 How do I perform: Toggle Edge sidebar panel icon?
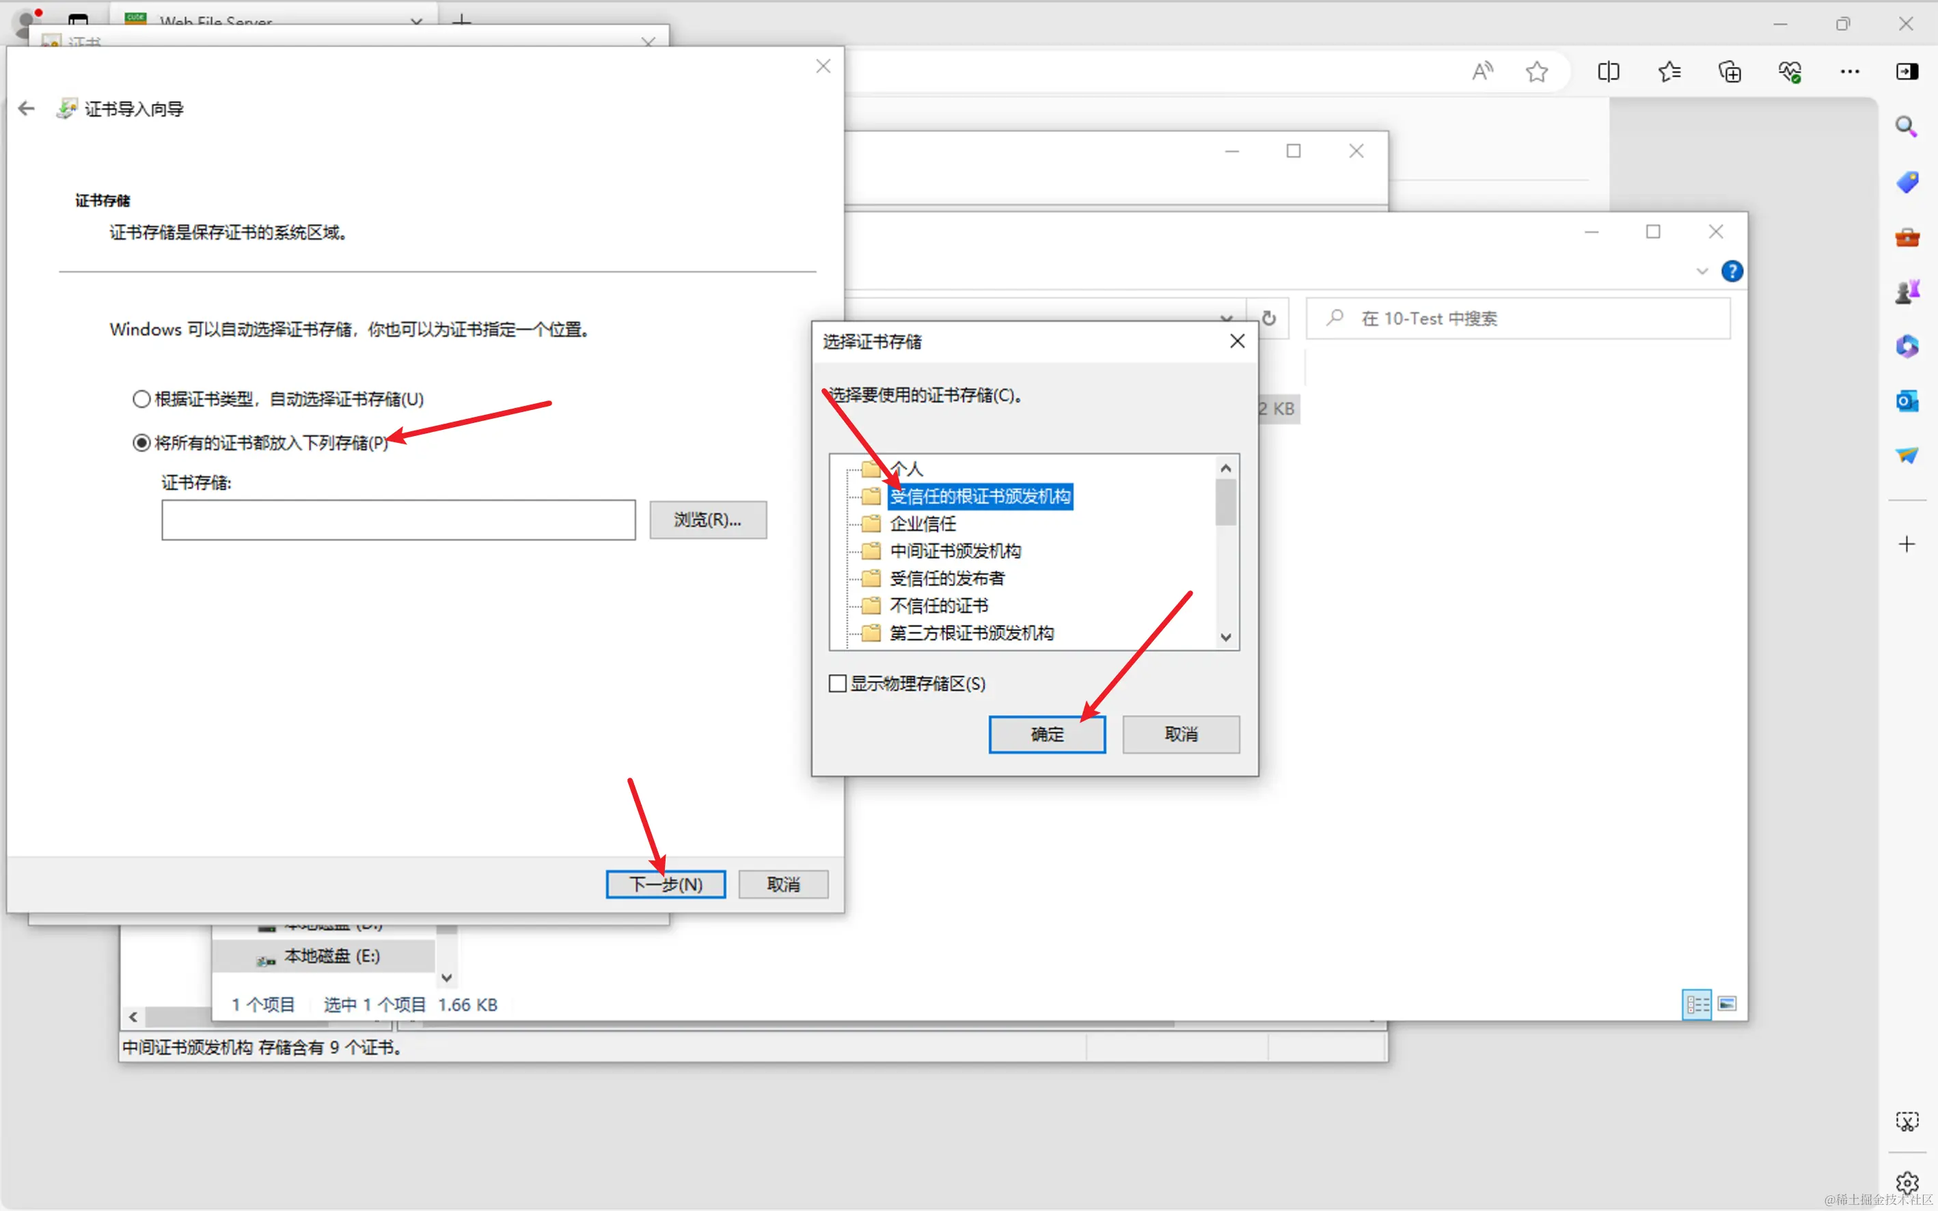1907,71
